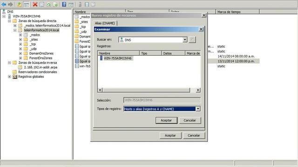
Task: Select the Alias (CNAME) tab
Action: pyautogui.click(x=105, y=23)
